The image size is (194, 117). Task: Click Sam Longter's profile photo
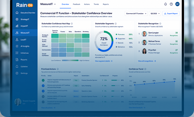(144, 34)
